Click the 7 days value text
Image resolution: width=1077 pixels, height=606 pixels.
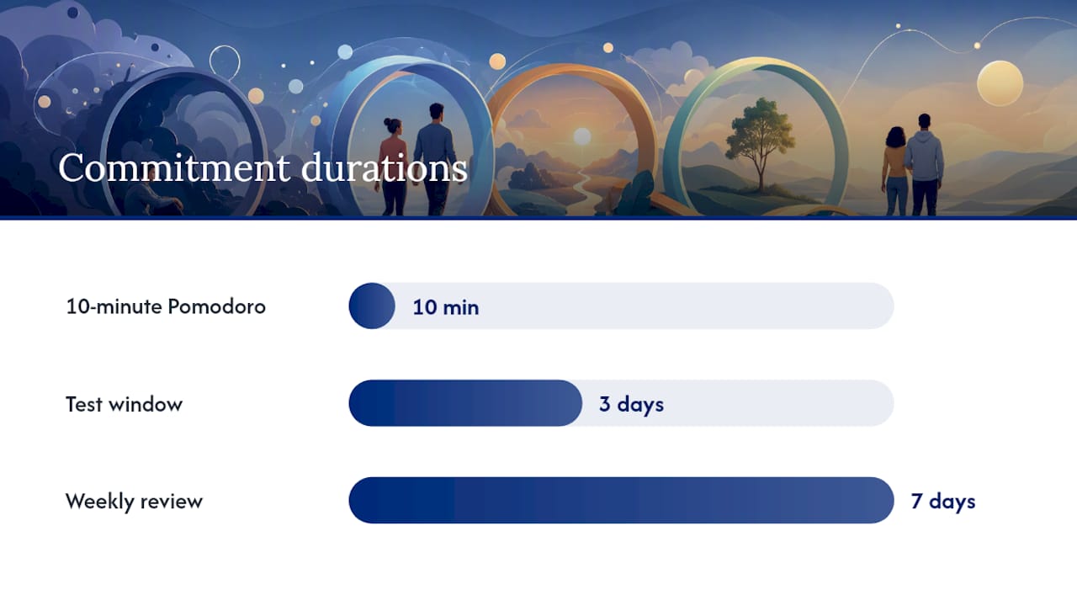(943, 502)
